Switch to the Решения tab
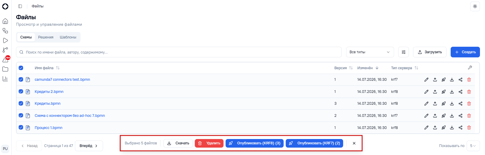 (x=46, y=37)
